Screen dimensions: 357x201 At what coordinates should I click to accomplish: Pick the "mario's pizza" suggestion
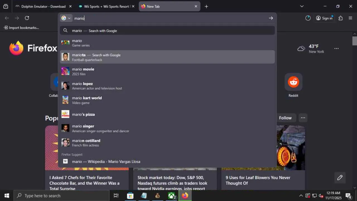tap(167, 114)
